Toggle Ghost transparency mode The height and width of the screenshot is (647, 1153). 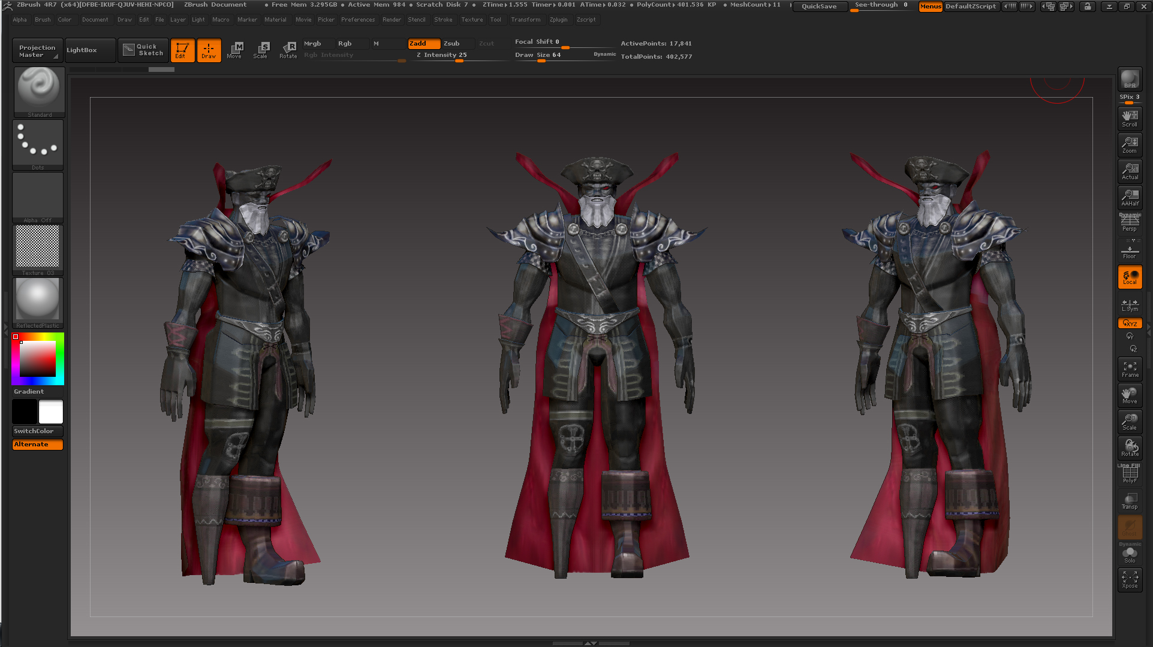tap(1130, 527)
